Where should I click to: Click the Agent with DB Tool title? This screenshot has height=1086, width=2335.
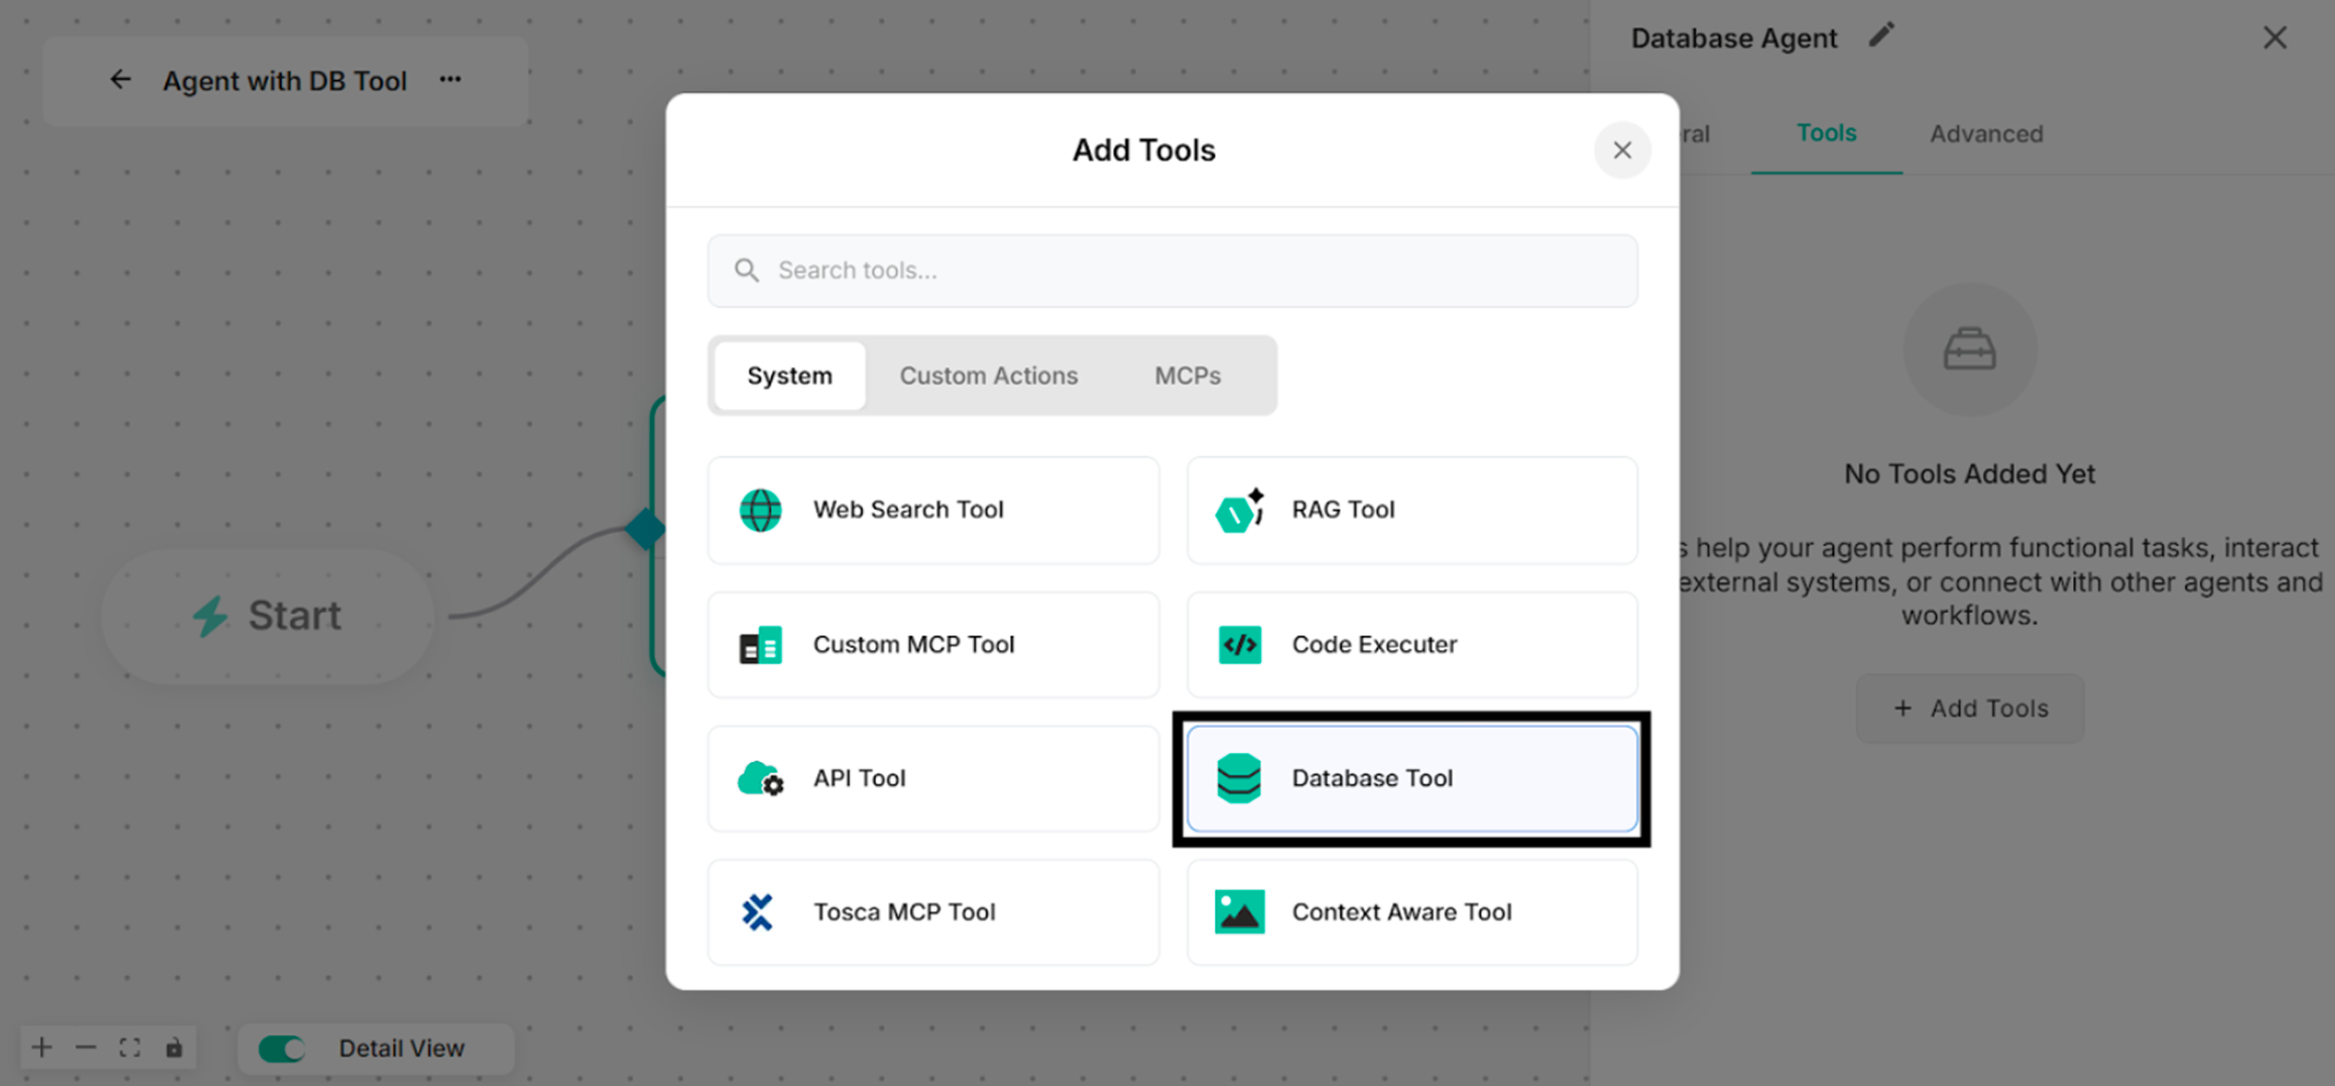click(x=285, y=81)
